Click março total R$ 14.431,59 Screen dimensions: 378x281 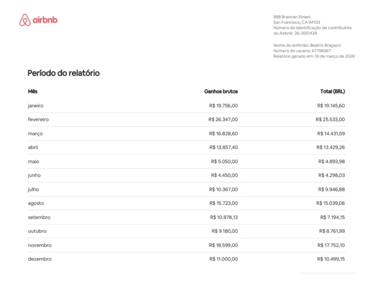(x=330, y=134)
